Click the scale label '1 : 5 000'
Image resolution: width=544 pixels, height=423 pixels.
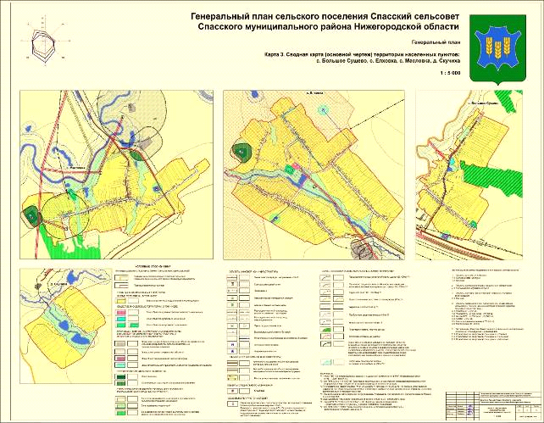[x=450, y=73]
